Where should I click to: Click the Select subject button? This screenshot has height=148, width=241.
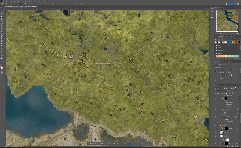93,144
